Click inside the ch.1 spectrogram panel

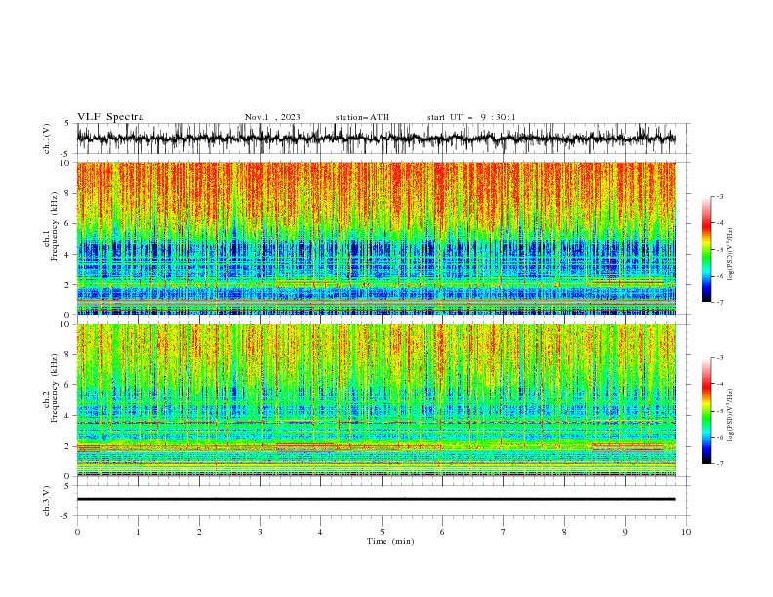[377, 238]
